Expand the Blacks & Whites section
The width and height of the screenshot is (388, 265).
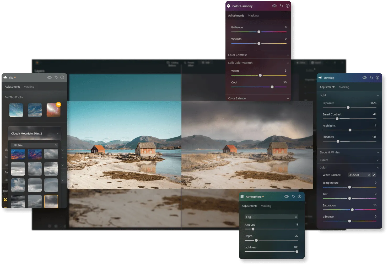pos(349,152)
